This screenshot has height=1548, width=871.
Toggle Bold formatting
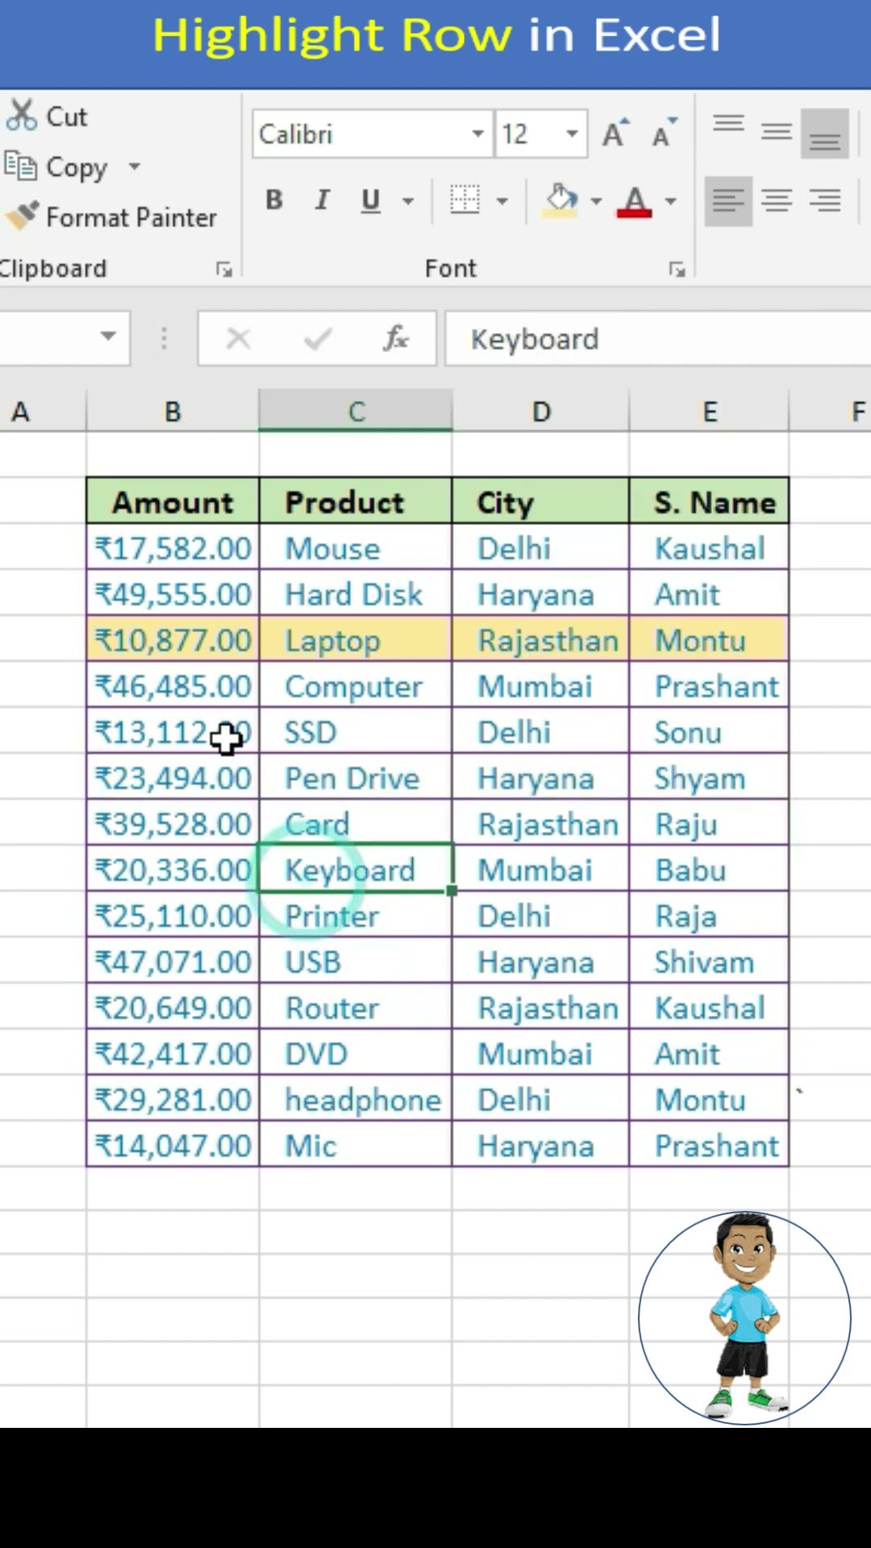(x=274, y=200)
